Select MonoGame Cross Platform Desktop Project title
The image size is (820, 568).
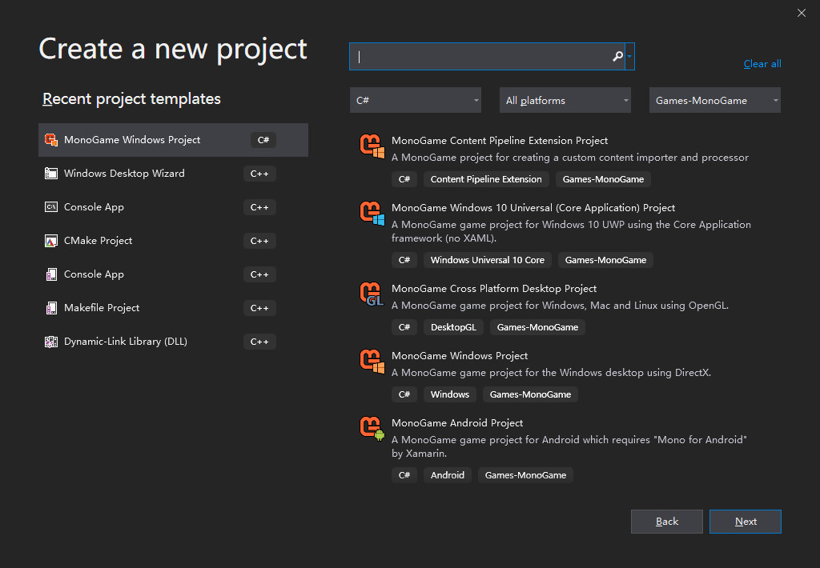(493, 289)
